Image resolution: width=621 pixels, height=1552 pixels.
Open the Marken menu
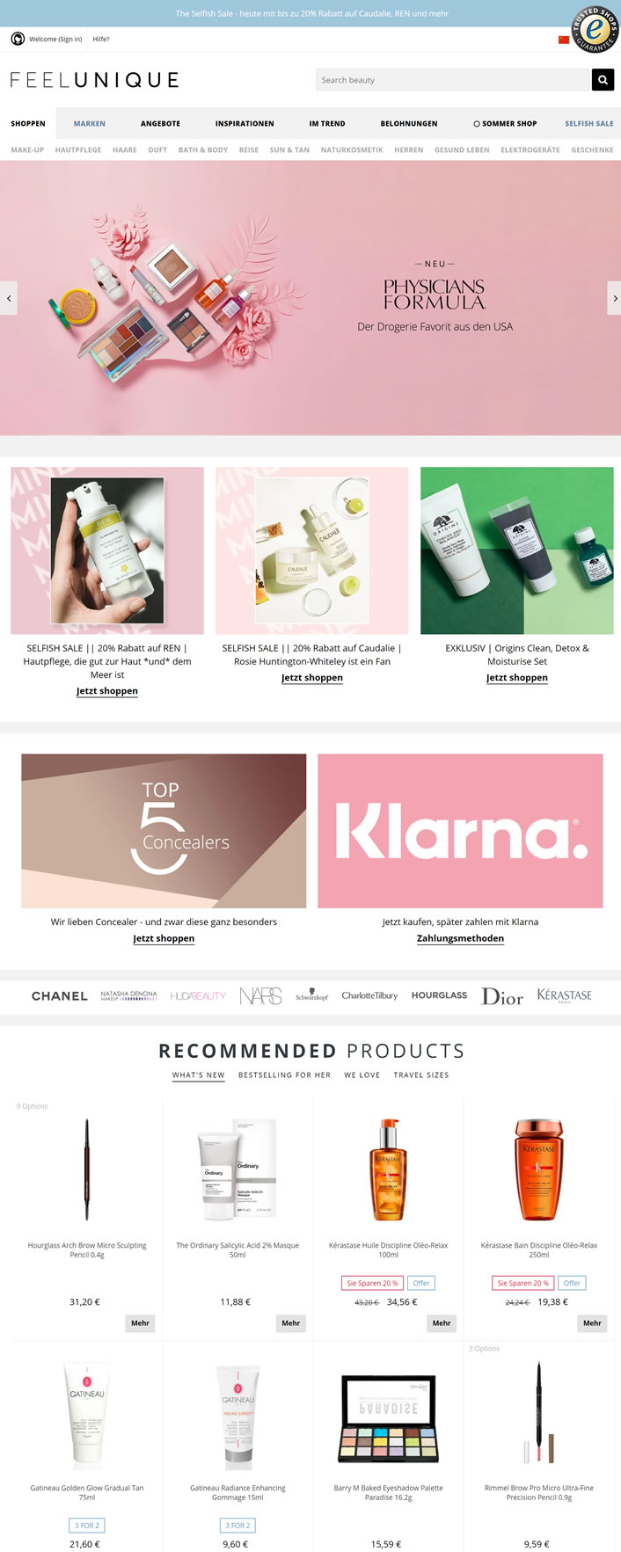pyautogui.click(x=90, y=123)
